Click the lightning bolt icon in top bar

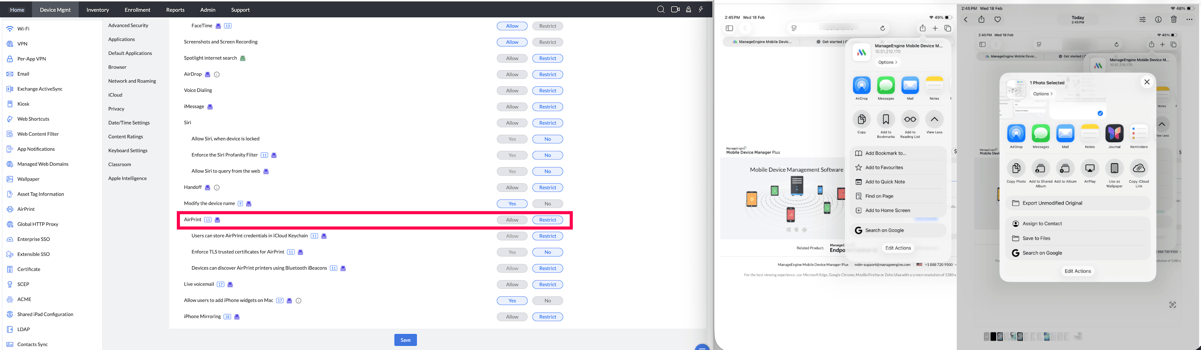pyautogui.click(x=701, y=9)
